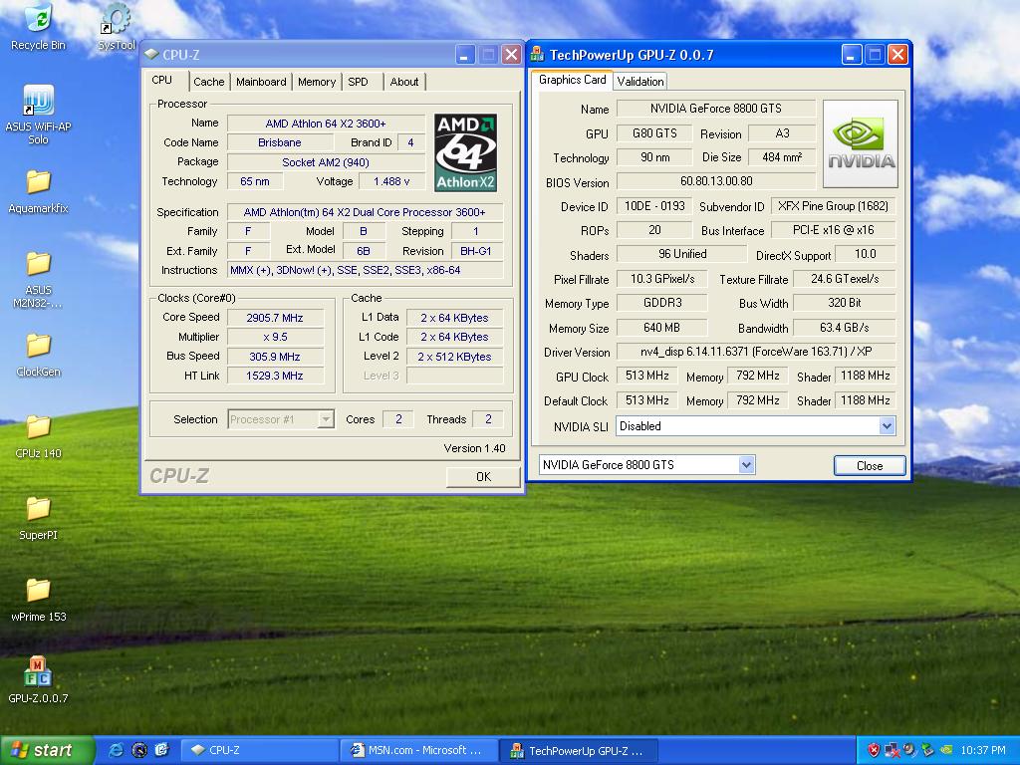Open the About tab in CPU-Z
The height and width of the screenshot is (765, 1020).
click(x=404, y=82)
